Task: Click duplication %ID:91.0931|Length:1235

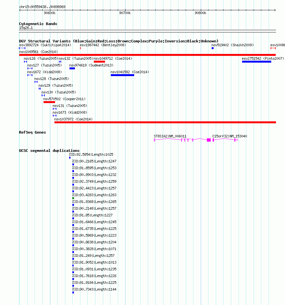Action: coord(94,269)
